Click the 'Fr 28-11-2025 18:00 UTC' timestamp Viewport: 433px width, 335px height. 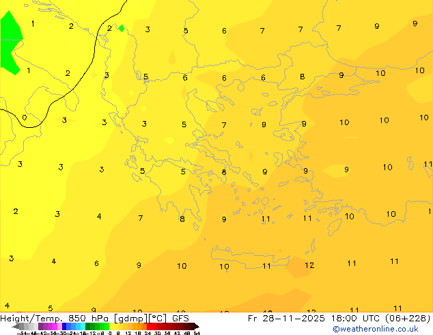point(314,319)
